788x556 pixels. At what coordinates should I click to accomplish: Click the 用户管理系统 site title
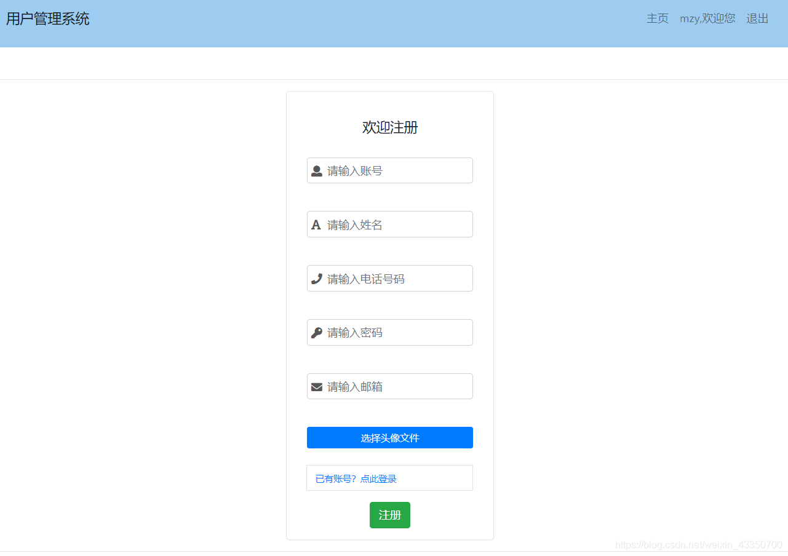[47, 19]
